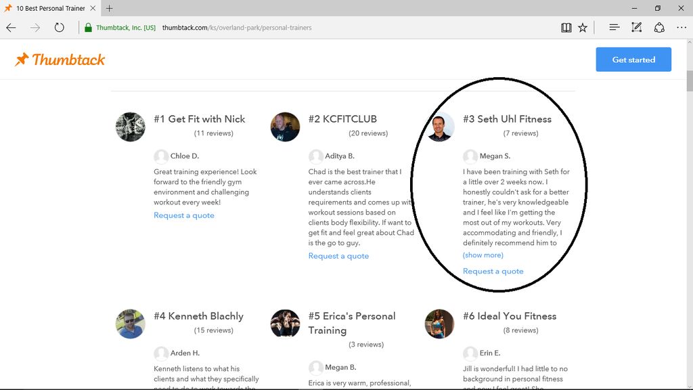The height and width of the screenshot is (390, 693).
Task: Request a quote from KCFITCLUB
Action: [338, 256]
